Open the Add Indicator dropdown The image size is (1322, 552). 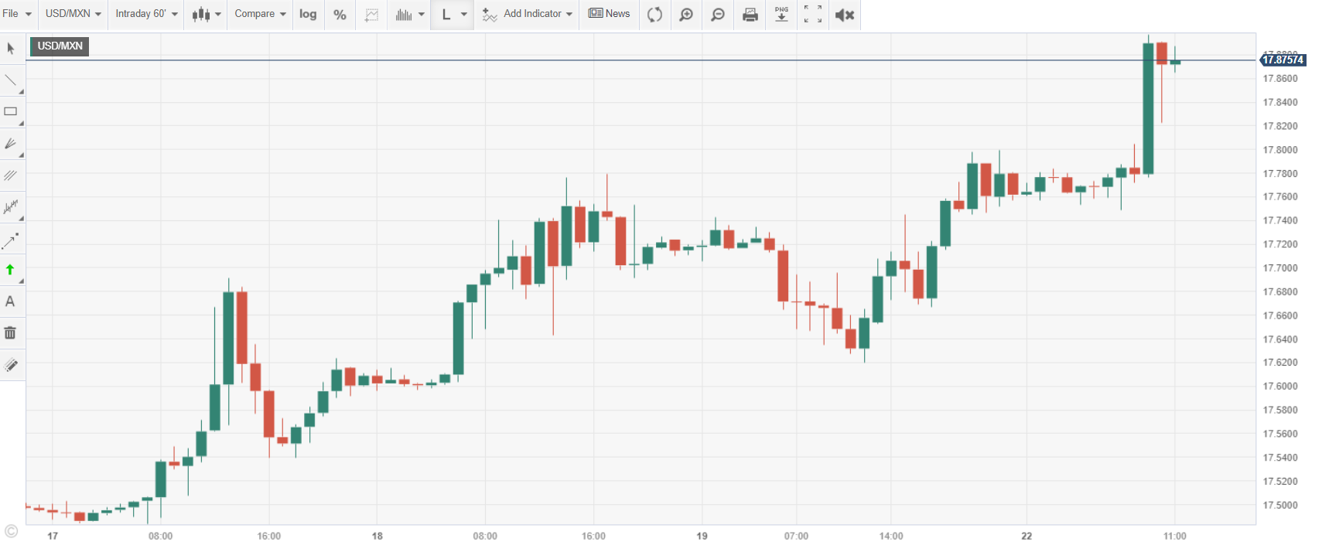click(528, 14)
